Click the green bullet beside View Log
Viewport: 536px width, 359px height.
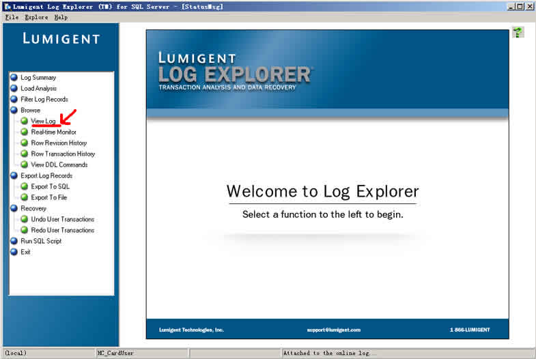[25, 121]
